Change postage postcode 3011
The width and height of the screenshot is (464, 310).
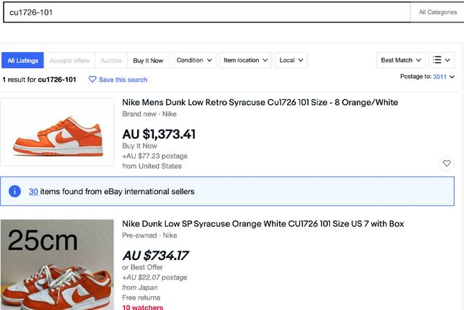click(439, 77)
